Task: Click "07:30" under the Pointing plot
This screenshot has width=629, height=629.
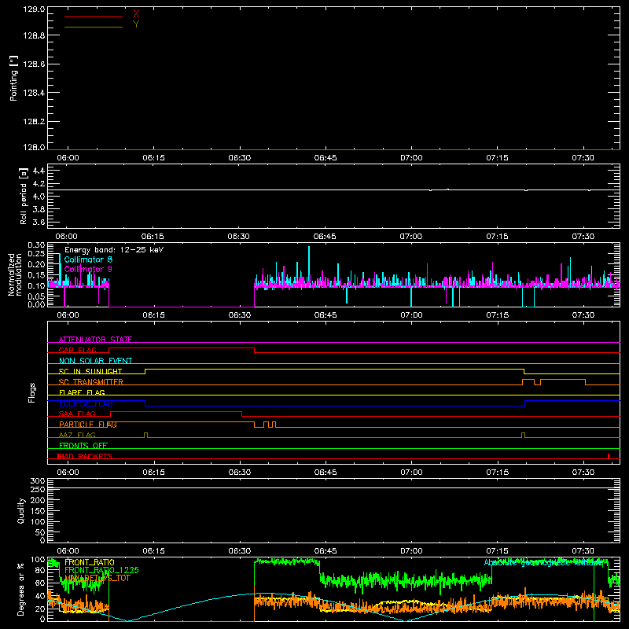Action: (x=583, y=158)
